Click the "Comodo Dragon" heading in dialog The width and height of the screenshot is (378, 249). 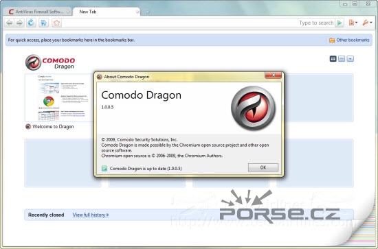pyautogui.click(x=142, y=95)
